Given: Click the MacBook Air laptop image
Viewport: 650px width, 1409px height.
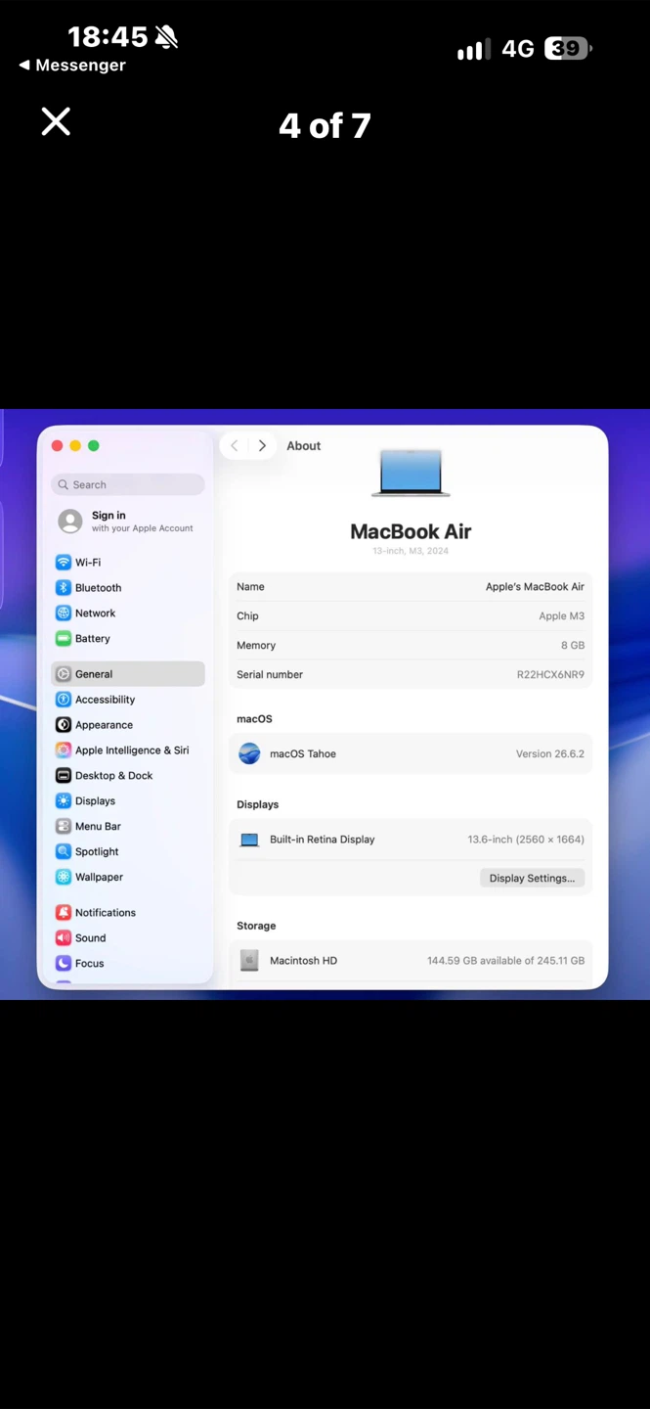Looking at the screenshot, I should (411, 474).
